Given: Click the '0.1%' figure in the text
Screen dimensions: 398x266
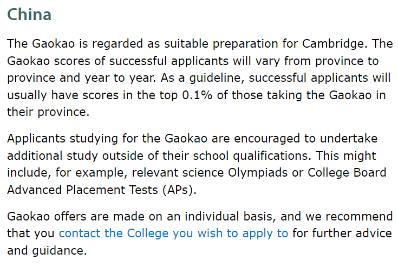Looking at the screenshot, I should point(197,95).
